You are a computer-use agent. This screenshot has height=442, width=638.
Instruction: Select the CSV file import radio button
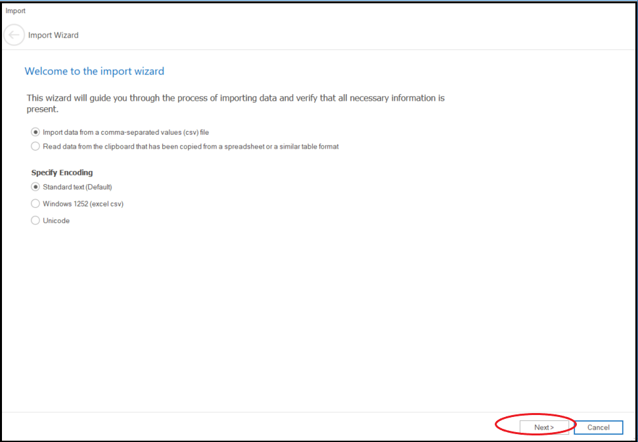coord(35,132)
